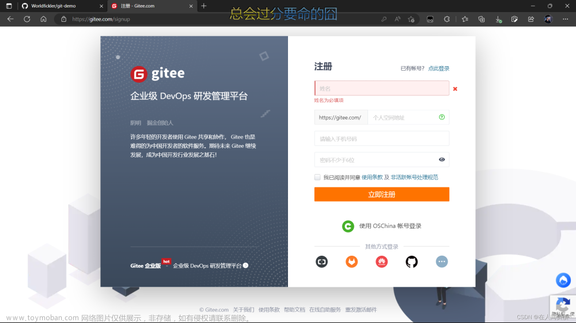Check the 我已阅读并同意 agreement checkbox
The height and width of the screenshot is (323, 576).
(x=317, y=177)
